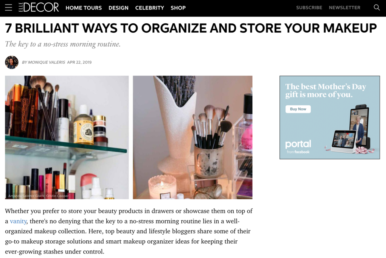Screen dimensions: 386x258
Task: Click the author avatar photo
Action: point(12,62)
